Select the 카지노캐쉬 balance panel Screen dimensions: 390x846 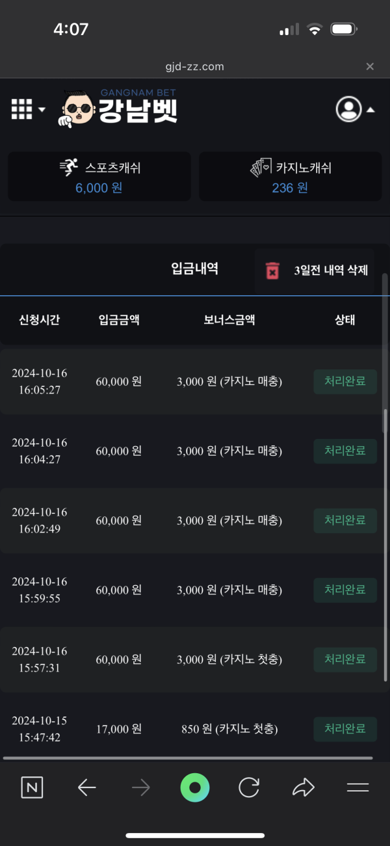coord(290,177)
